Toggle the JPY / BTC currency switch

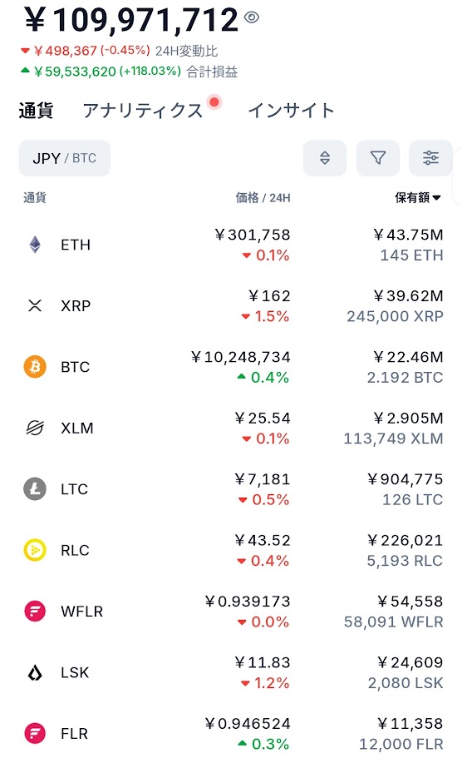(x=65, y=158)
